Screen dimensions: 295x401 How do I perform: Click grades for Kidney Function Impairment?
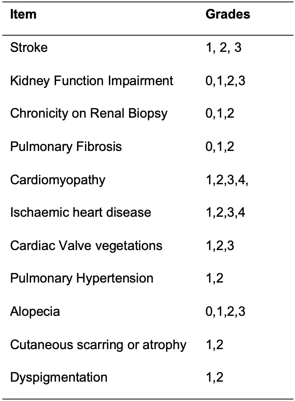(x=225, y=81)
